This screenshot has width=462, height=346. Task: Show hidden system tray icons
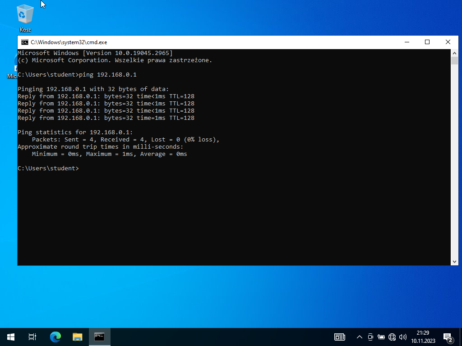point(360,337)
